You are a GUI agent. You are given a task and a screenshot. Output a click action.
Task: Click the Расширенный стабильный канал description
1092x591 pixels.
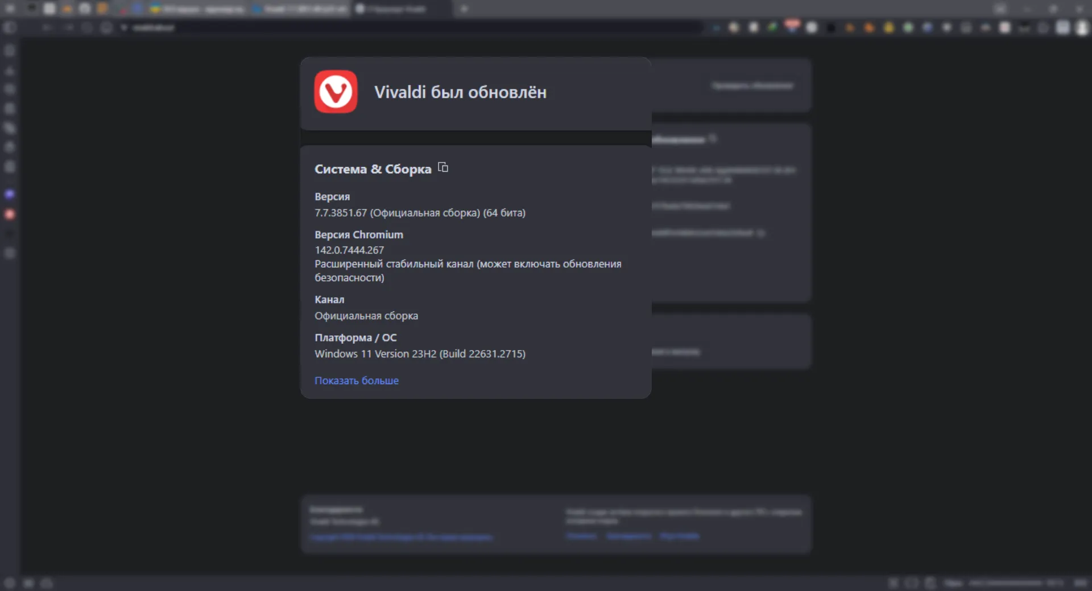tap(468, 271)
